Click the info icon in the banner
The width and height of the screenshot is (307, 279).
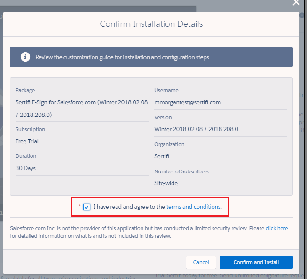25,57
